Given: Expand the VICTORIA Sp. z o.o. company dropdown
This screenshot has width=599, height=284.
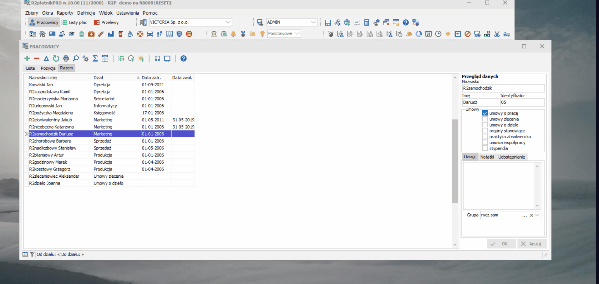Looking at the screenshot, I should [x=228, y=22].
